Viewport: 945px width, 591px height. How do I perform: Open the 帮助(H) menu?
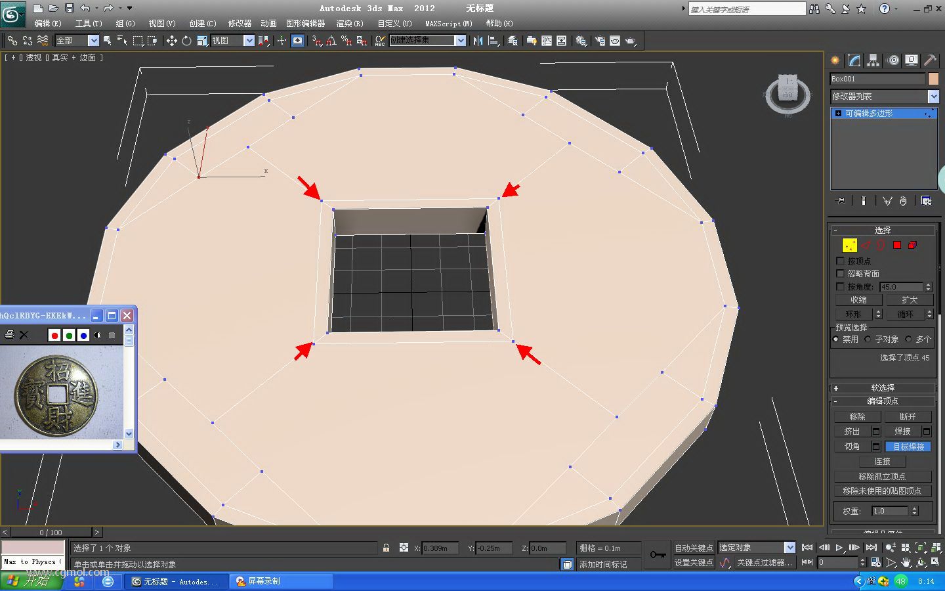499,24
